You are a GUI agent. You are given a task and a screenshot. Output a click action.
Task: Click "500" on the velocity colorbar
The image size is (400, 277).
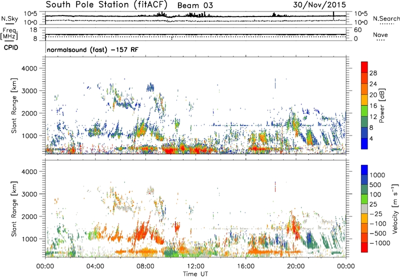(375, 185)
